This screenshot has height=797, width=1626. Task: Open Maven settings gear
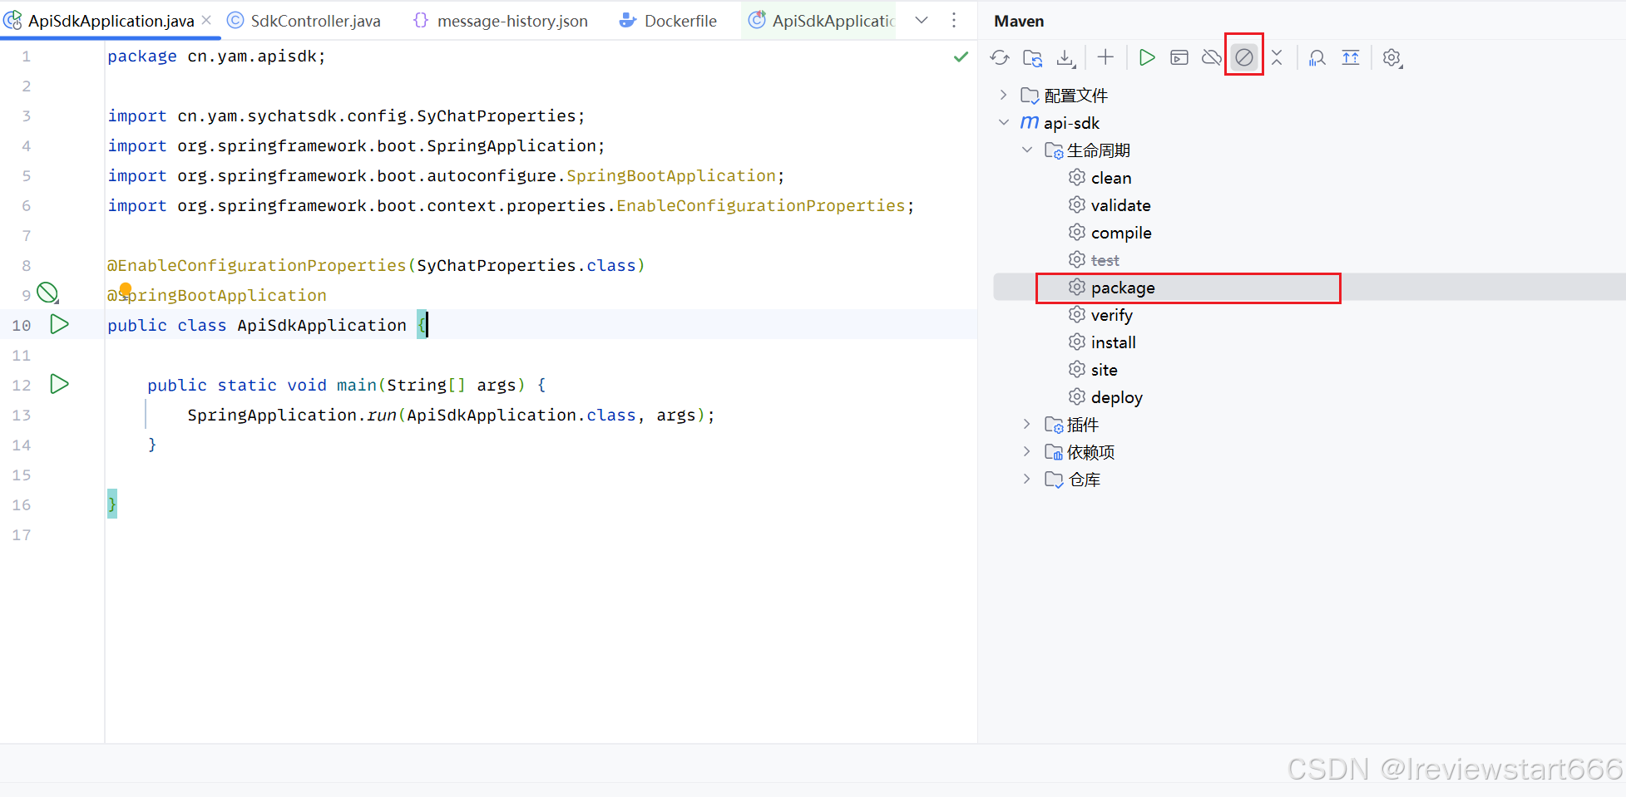tap(1391, 57)
